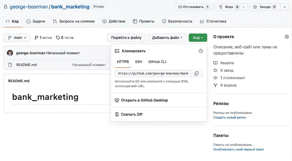This screenshot has width=292, height=161.
Task: Open the Запросы на слияние tab
Action: [74, 21]
